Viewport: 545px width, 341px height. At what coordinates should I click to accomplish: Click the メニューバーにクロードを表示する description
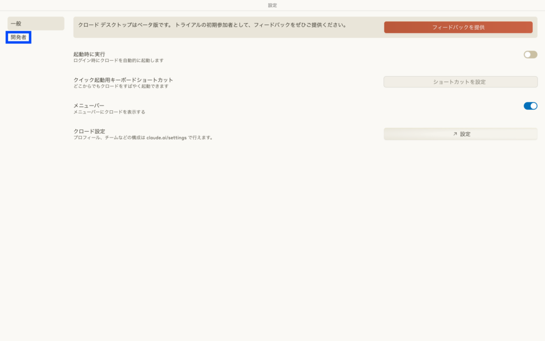point(109,112)
